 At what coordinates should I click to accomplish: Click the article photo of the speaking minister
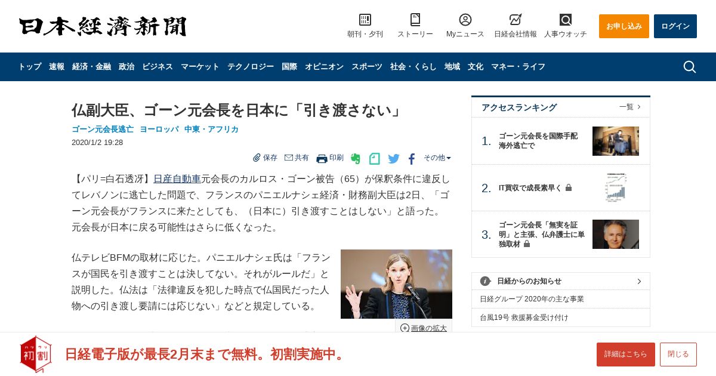tap(396, 284)
